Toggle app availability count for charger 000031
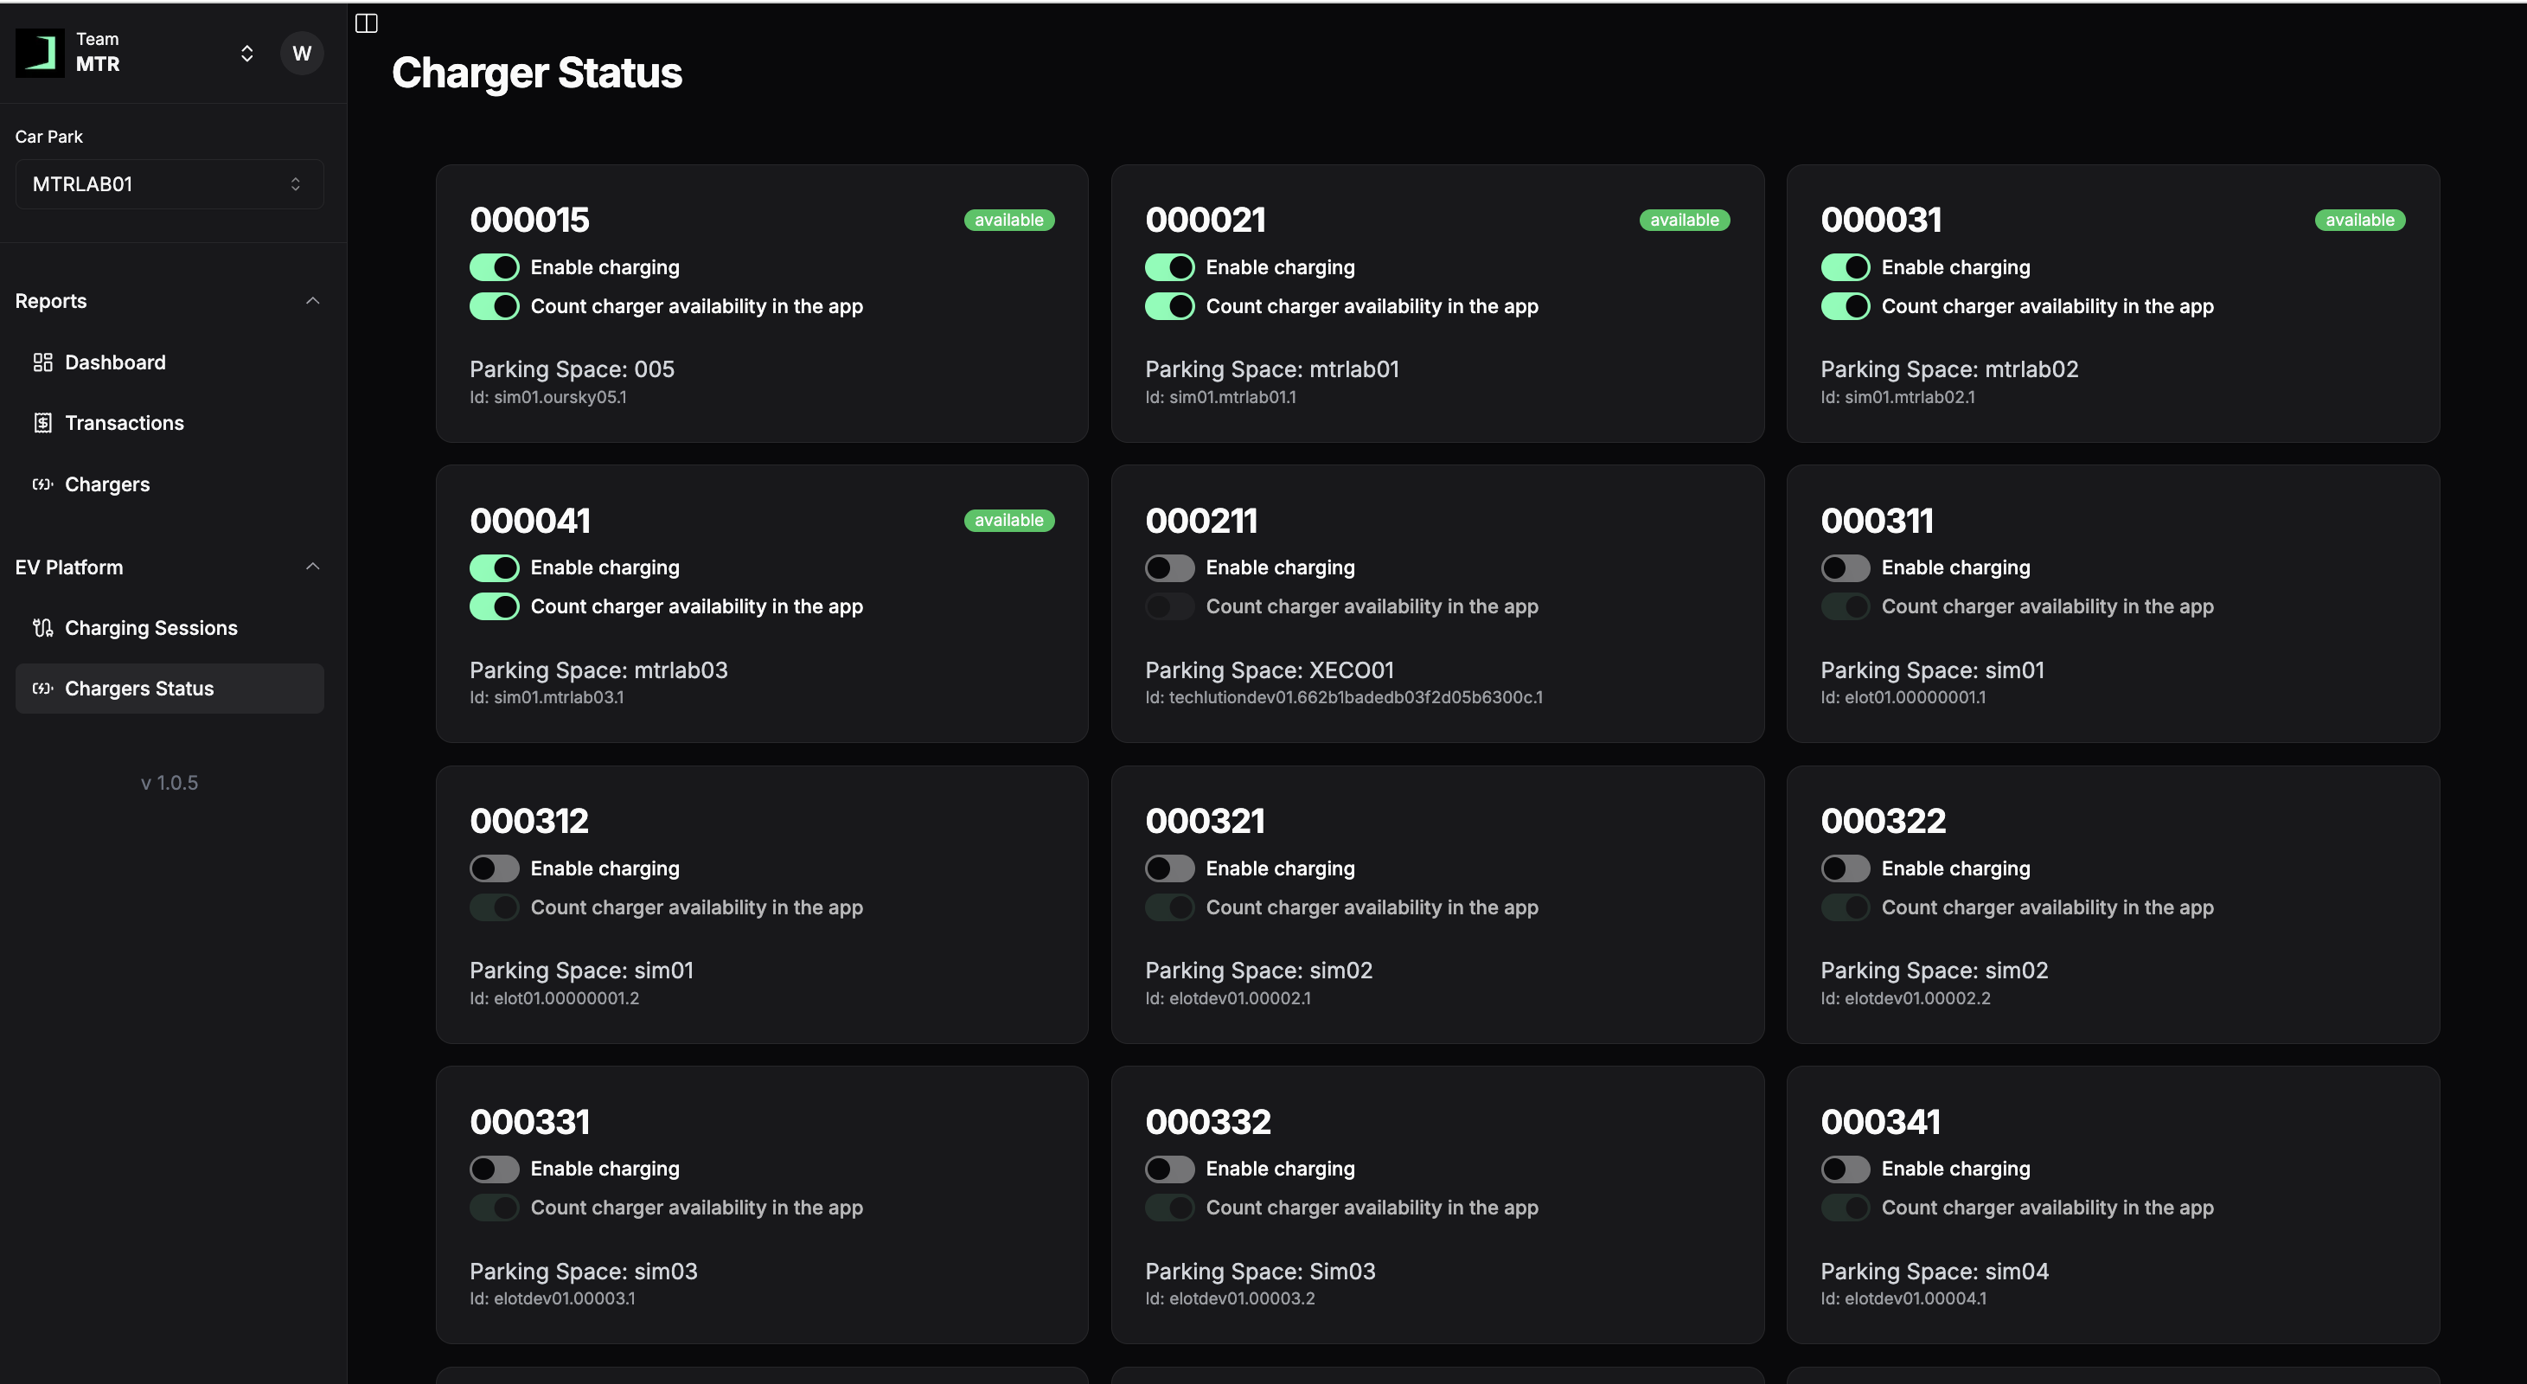 [1845, 306]
